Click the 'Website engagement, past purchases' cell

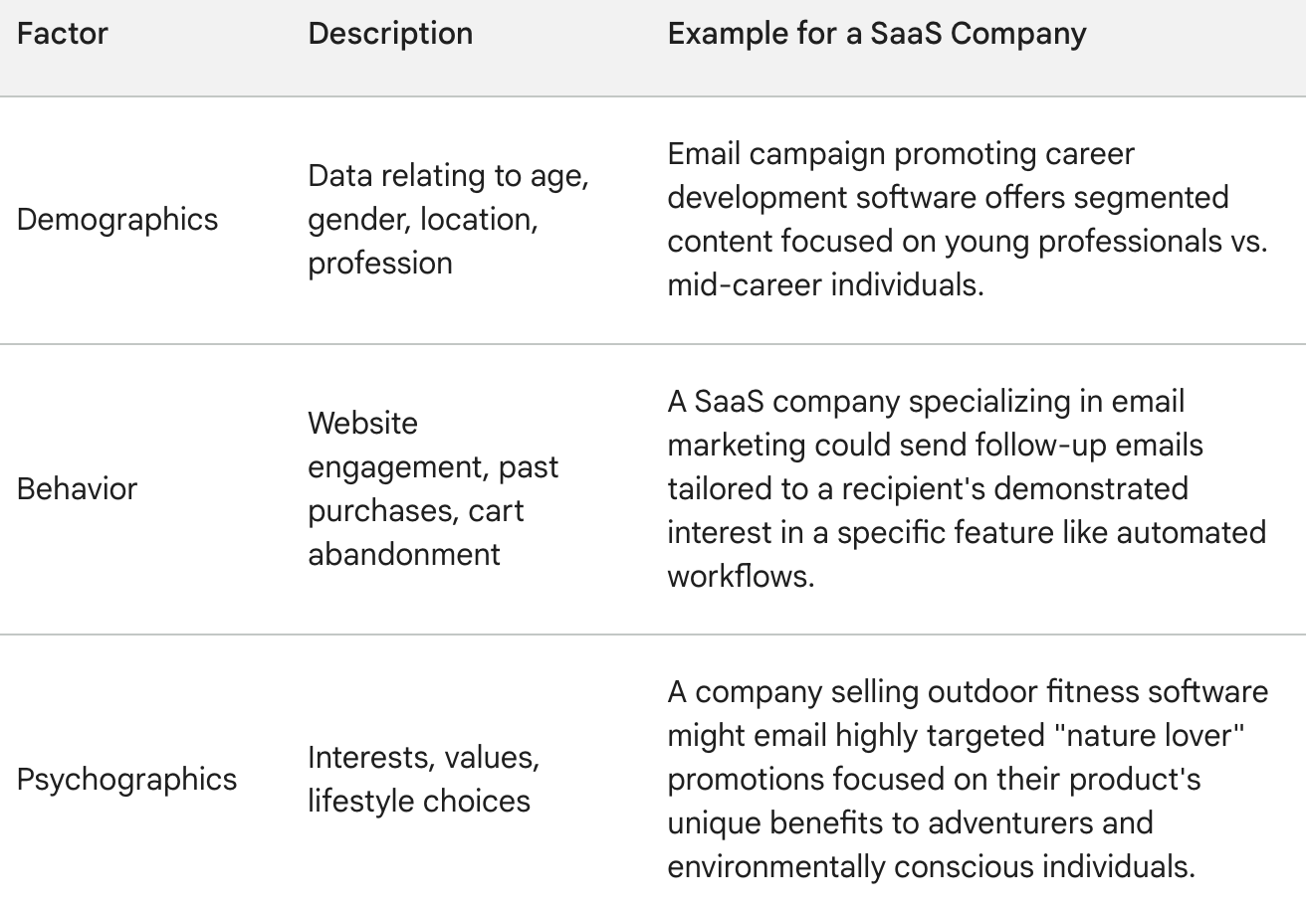(433, 488)
